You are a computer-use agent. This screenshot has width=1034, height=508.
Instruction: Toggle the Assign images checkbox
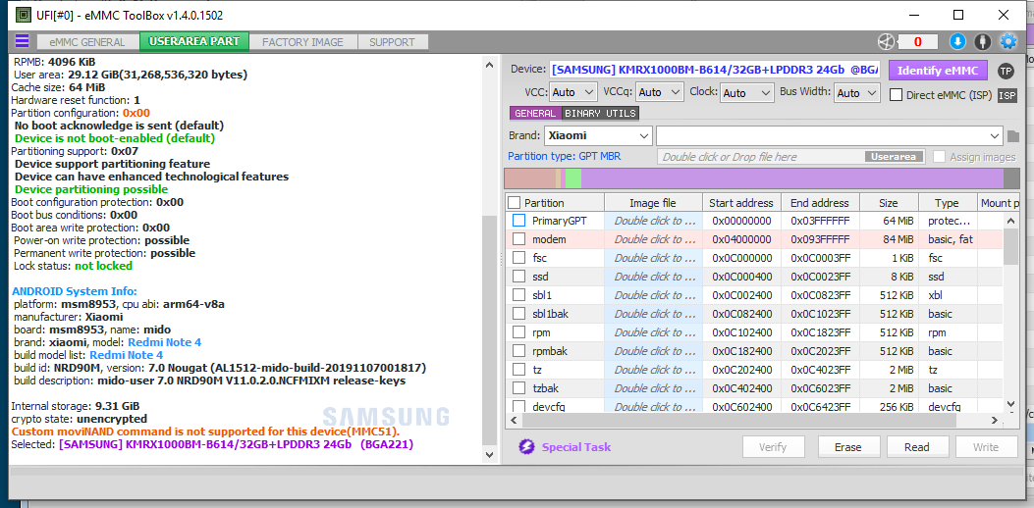[x=939, y=157]
